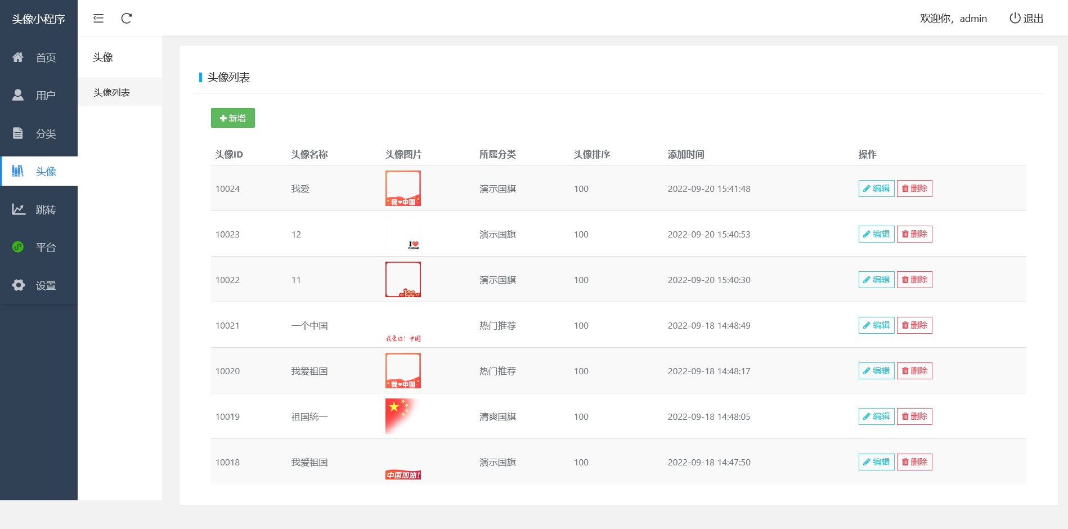This screenshot has width=1068, height=529.
Task: Edit avatar with ID 10024
Action: (x=876, y=189)
